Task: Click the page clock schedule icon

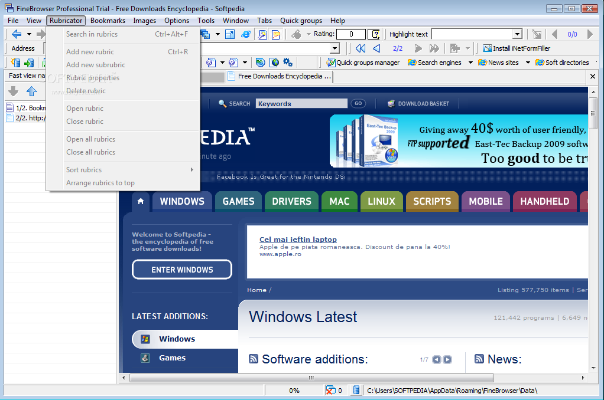Action: click(x=233, y=63)
